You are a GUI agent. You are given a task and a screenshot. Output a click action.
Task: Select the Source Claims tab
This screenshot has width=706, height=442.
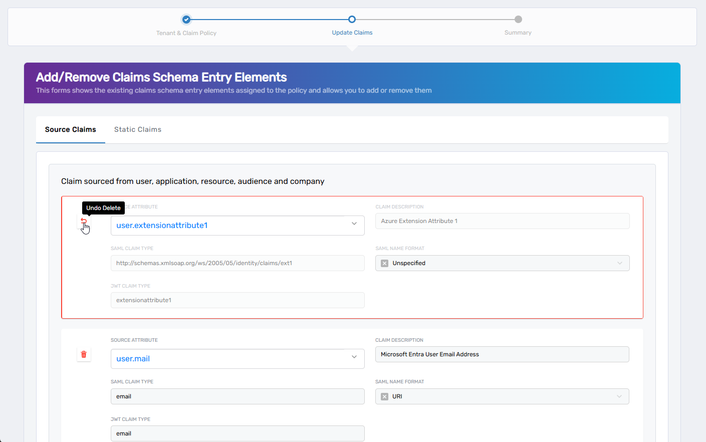[x=71, y=129]
